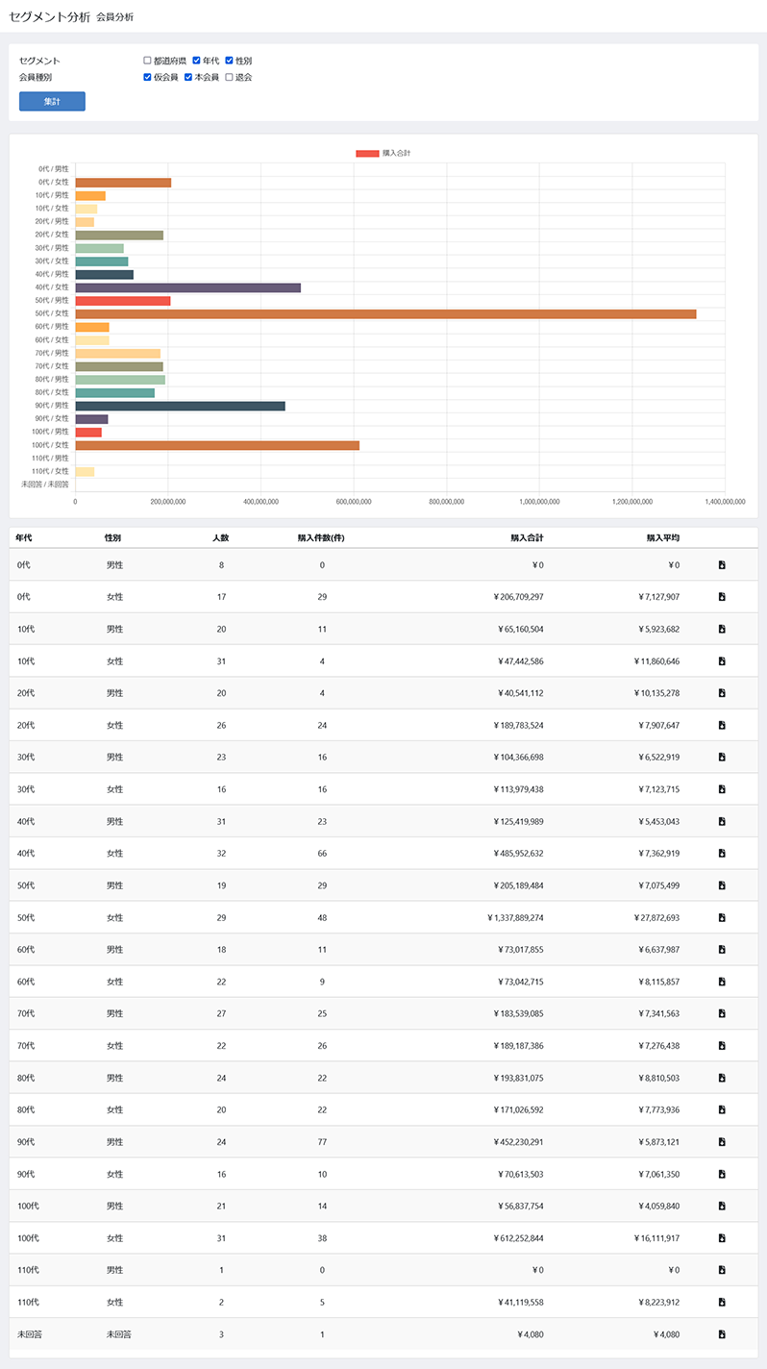
Task: Click the file icon for 0代 男性 row
Action: pyautogui.click(x=722, y=565)
